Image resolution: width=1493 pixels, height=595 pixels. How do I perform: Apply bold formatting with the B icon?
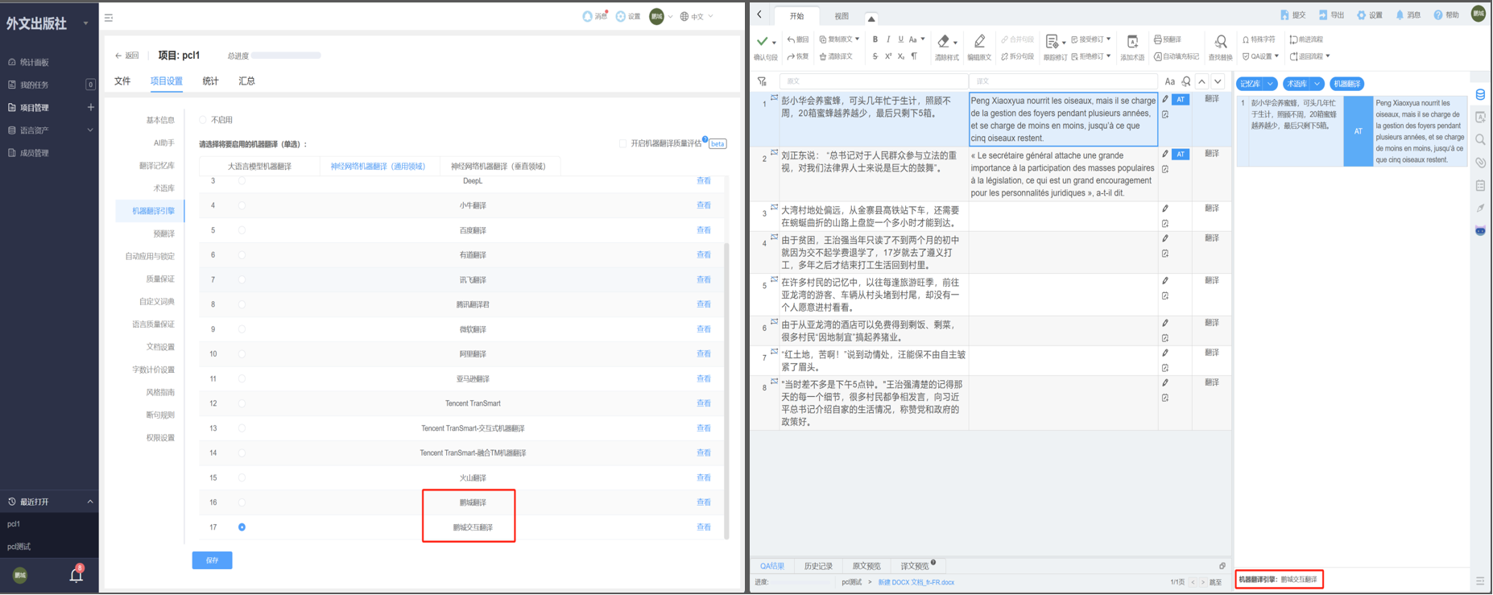(x=875, y=39)
